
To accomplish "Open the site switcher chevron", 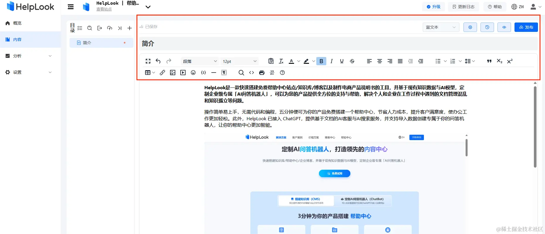I will coord(148,7).
